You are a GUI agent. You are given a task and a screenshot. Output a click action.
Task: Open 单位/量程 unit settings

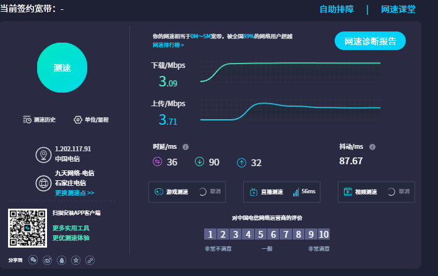click(91, 120)
